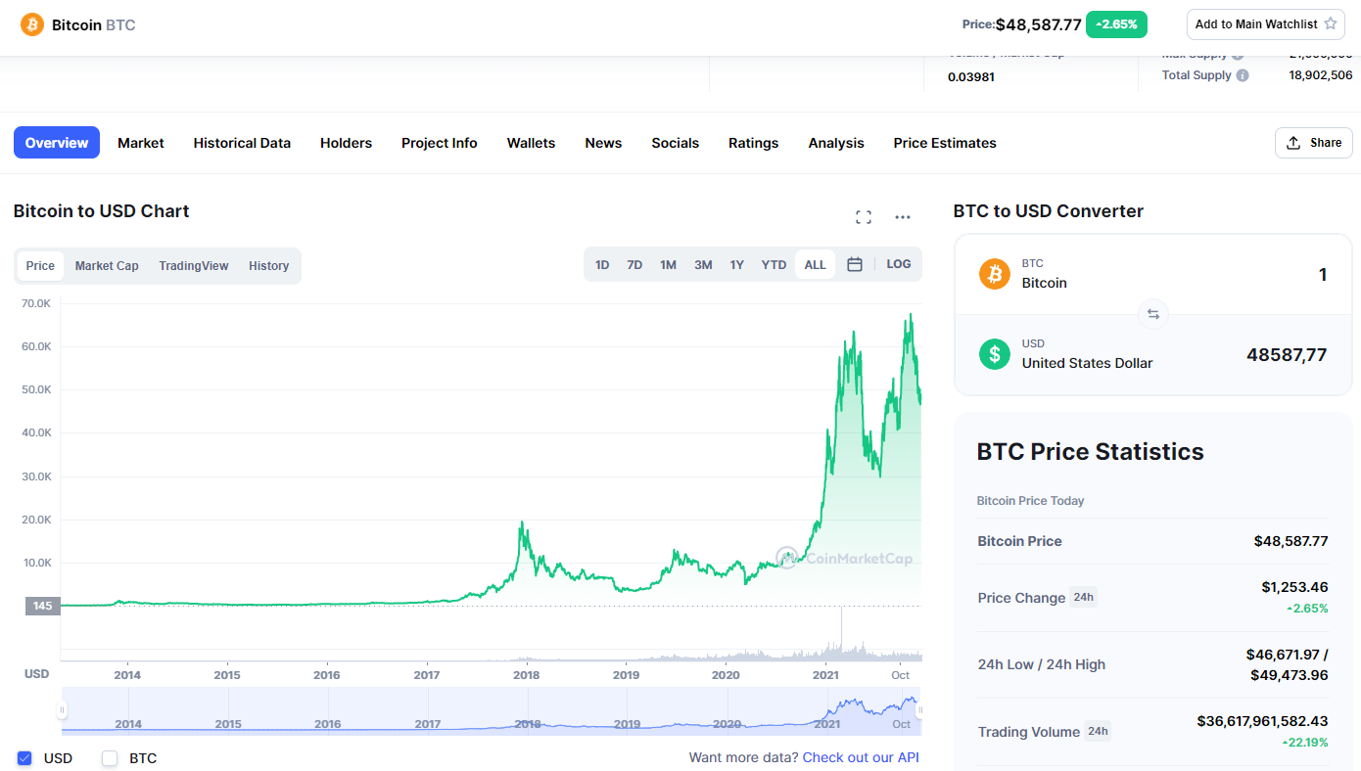Screen dimensions: 1361x771
Task: Open the Holders tab
Action: (347, 143)
